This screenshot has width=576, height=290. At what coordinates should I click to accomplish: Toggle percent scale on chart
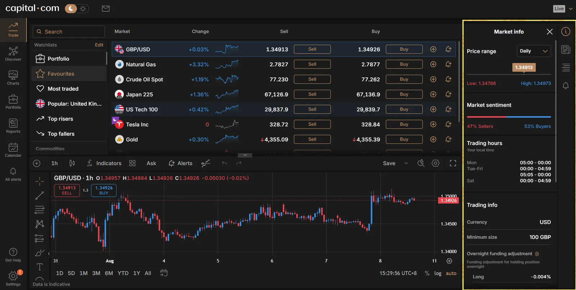click(427, 273)
